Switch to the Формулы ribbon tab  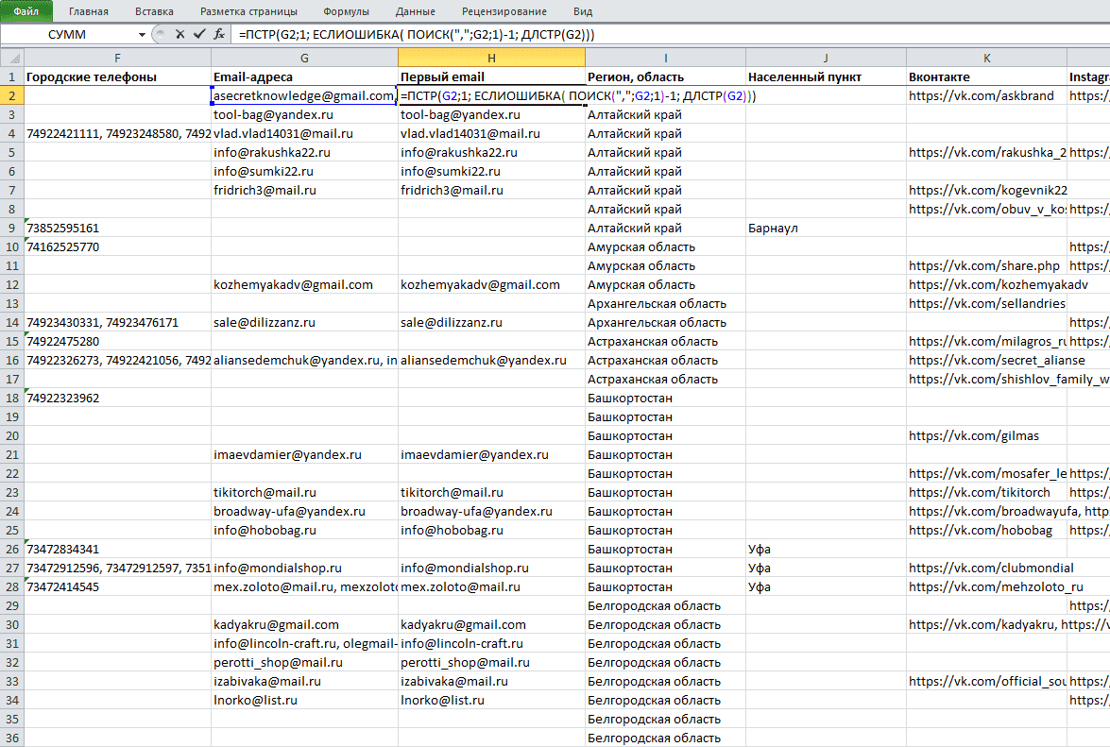coord(346,11)
